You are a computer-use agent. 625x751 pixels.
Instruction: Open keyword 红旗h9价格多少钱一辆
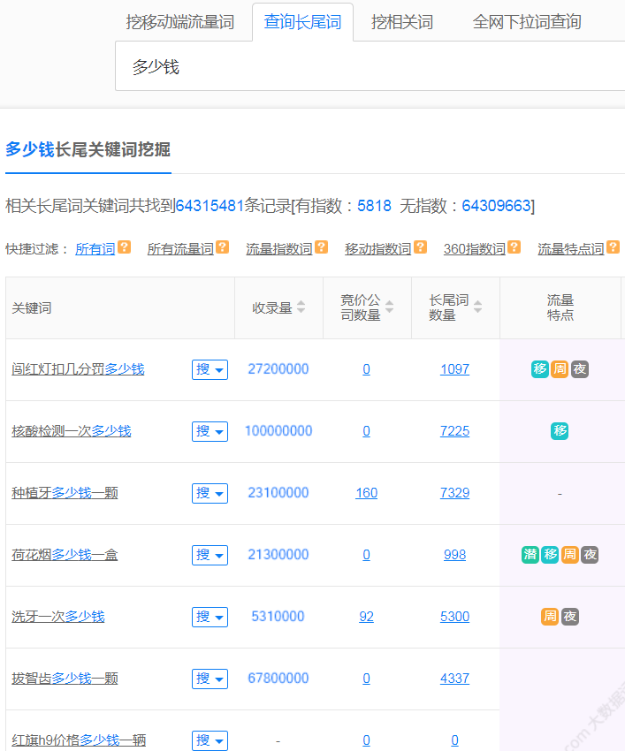79,740
